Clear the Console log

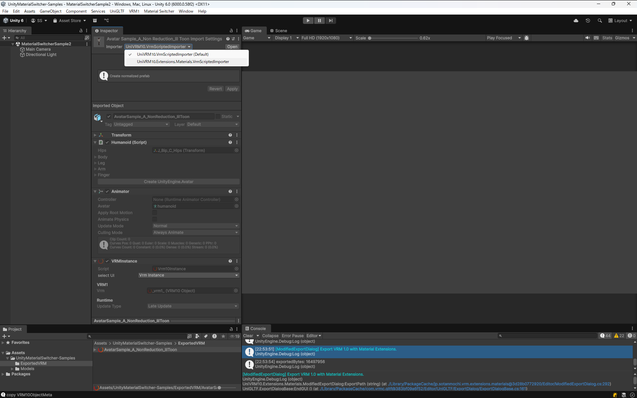point(248,336)
